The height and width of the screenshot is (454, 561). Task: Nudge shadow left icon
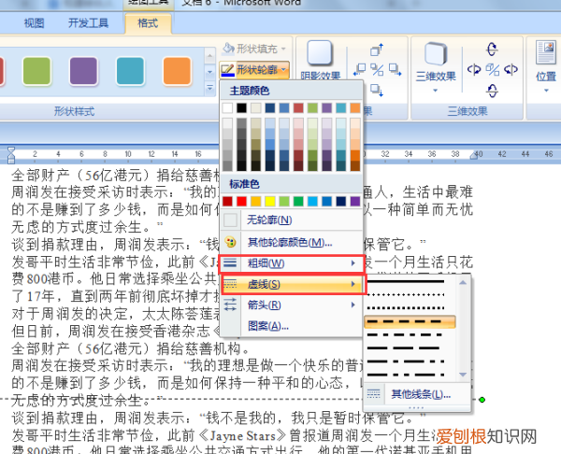click(360, 69)
